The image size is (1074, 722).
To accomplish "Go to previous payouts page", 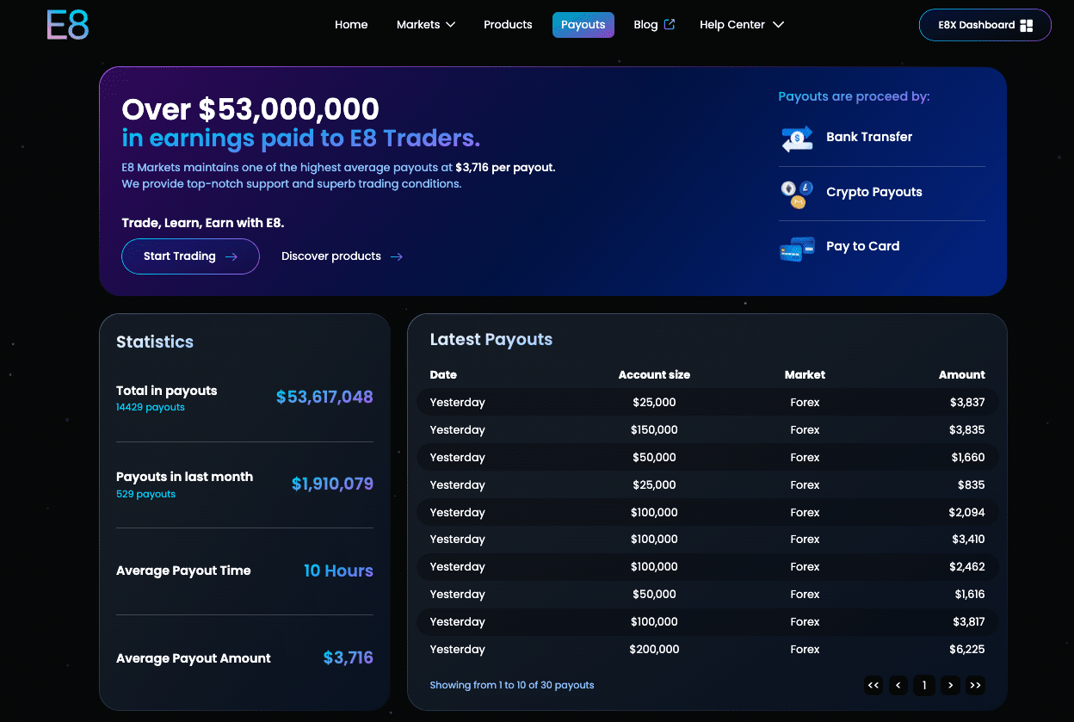I will (x=898, y=685).
